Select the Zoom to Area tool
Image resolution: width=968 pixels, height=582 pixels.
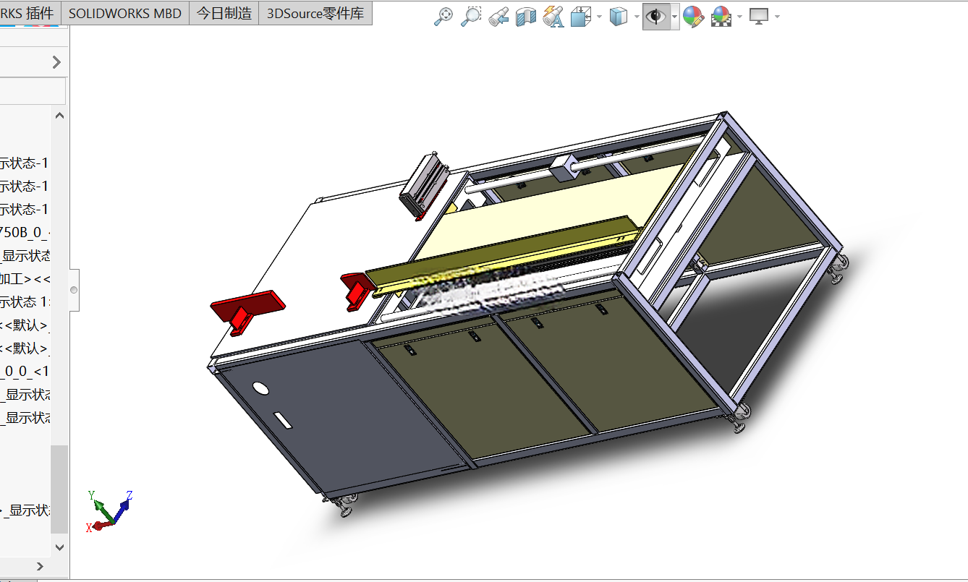(471, 17)
